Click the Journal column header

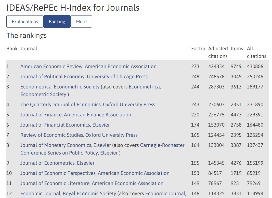coord(29,49)
